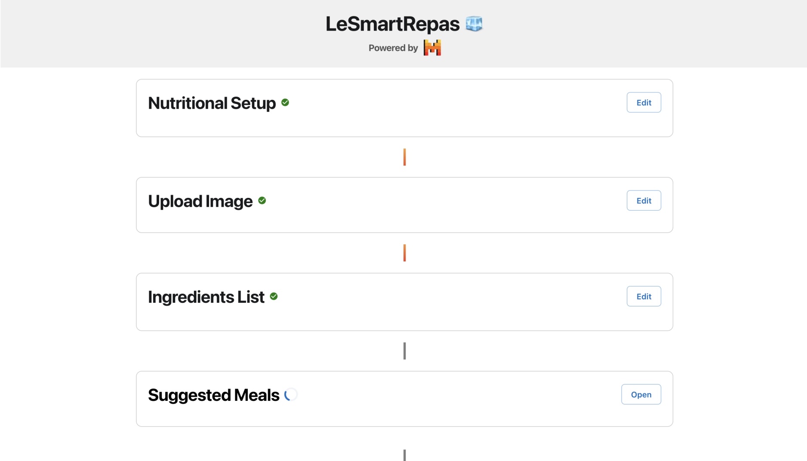Select the Upload Image heading

(x=200, y=201)
